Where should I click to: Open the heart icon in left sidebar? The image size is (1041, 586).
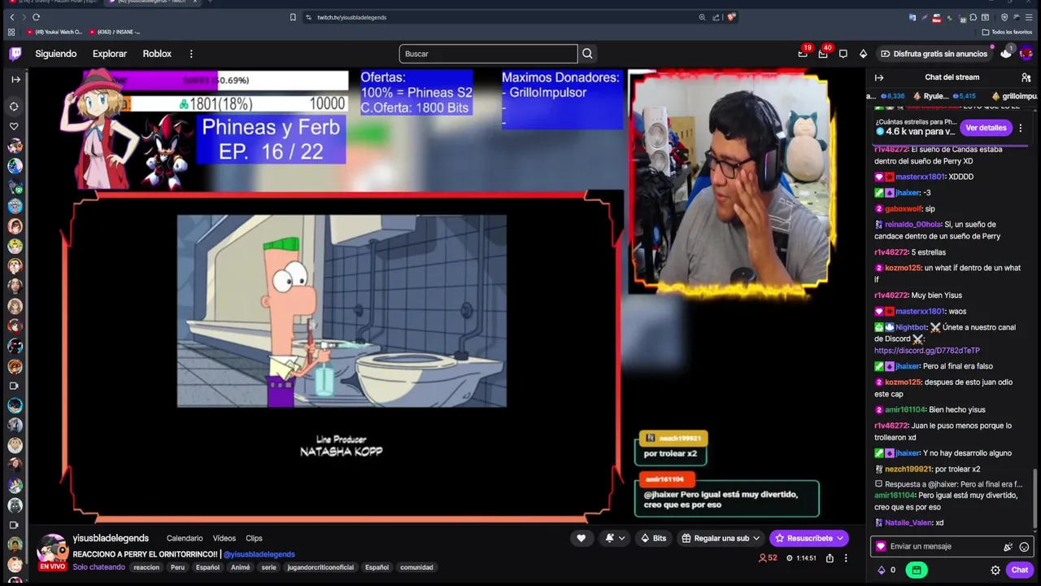[15, 126]
